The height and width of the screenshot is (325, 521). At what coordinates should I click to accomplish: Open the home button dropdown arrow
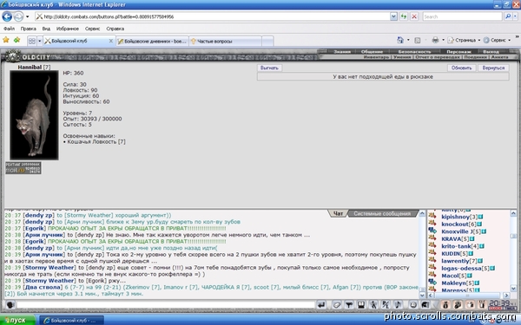(x=408, y=40)
